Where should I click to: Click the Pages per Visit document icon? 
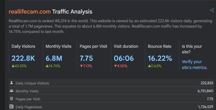(x=11, y=99)
